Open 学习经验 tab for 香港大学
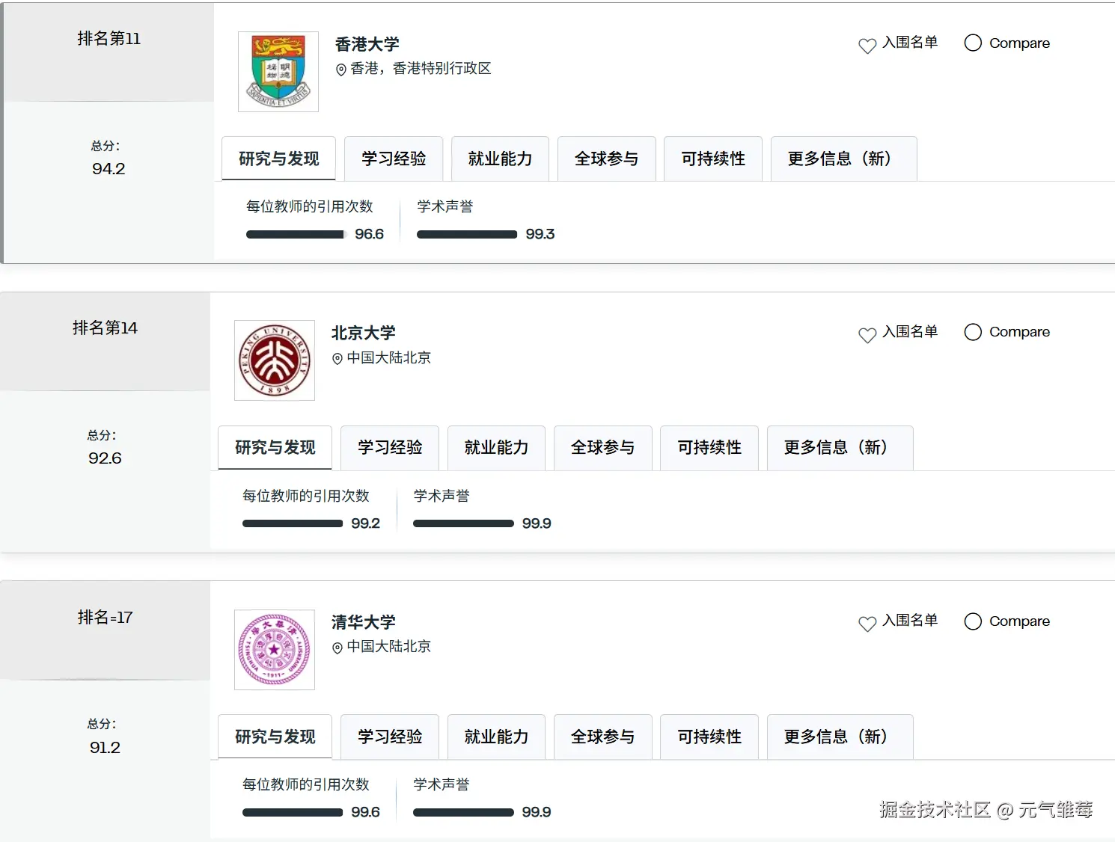 click(394, 159)
